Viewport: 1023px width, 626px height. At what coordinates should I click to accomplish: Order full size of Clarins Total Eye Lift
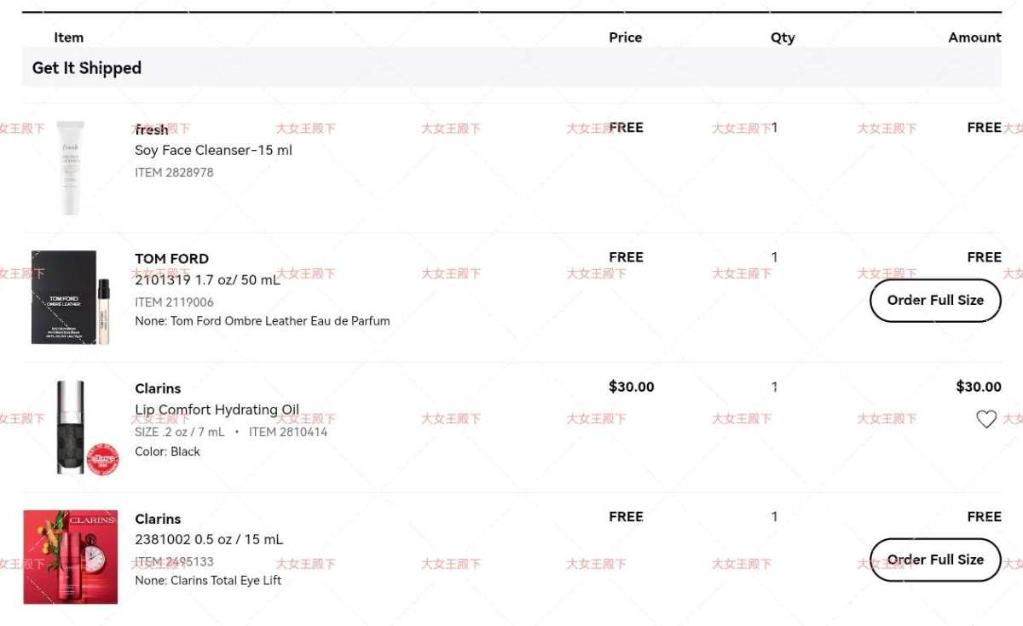[934, 560]
